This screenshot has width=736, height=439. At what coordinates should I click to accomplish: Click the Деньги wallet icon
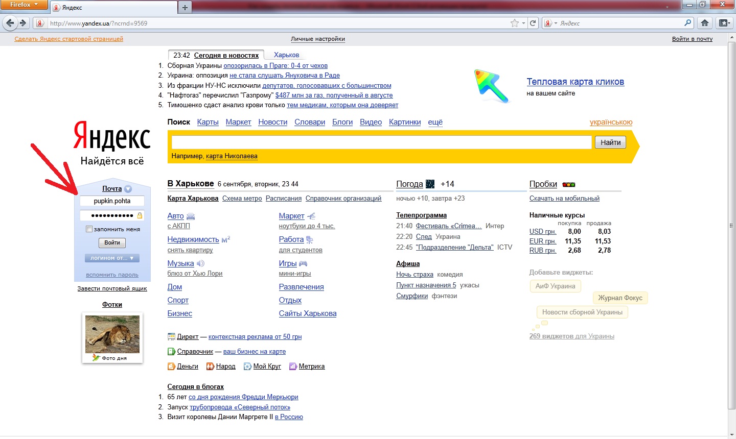tap(171, 366)
